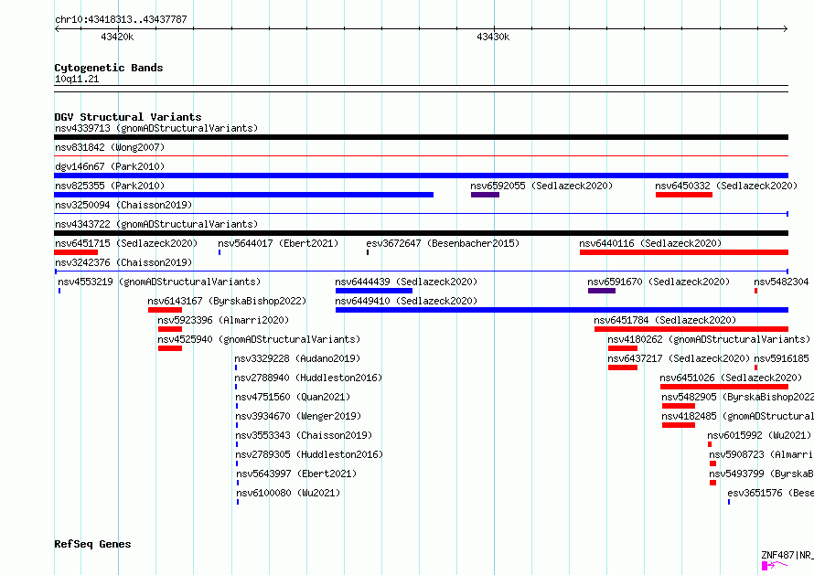Click the 43430k ruler tick label
This screenshot has height=575, width=814.
pyautogui.click(x=493, y=37)
